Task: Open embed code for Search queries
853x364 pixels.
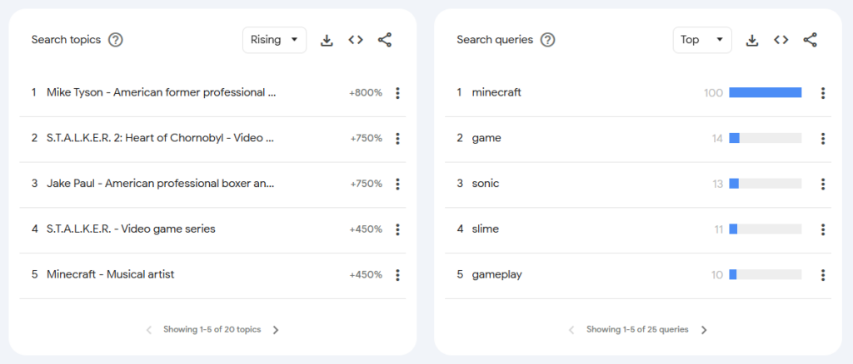Action: click(781, 40)
